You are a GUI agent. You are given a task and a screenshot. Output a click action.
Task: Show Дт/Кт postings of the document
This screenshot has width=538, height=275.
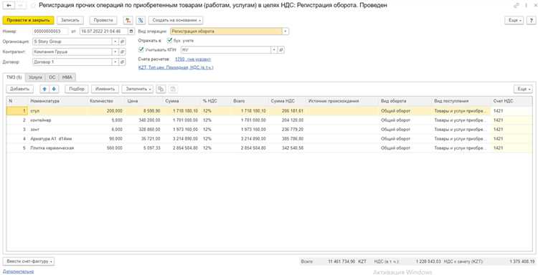click(128, 20)
